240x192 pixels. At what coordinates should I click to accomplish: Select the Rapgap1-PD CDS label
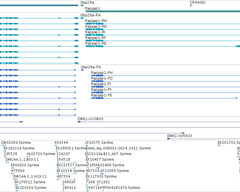tap(102, 78)
